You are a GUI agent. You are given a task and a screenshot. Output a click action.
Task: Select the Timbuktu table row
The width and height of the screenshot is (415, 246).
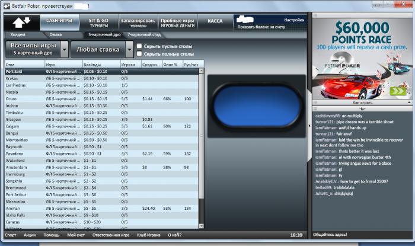tap(101, 113)
